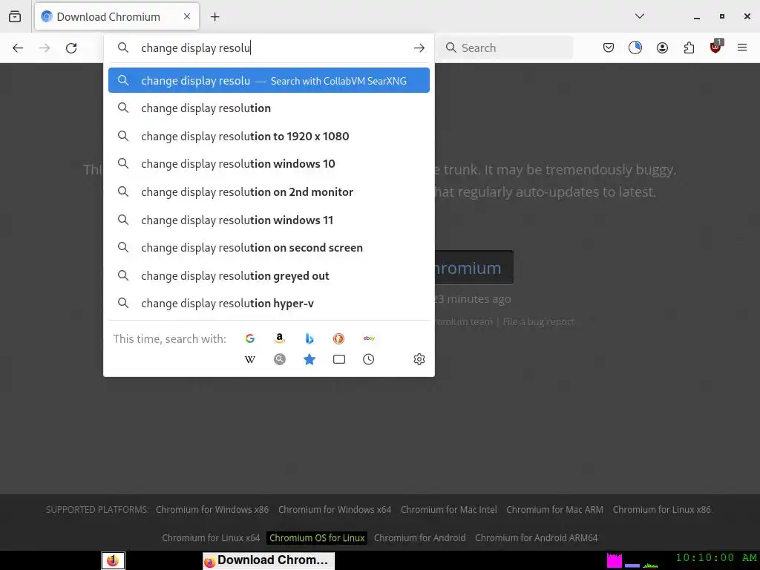Click the Download Chromium button on page
Screen dimensions: 760x570
[474, 267]
